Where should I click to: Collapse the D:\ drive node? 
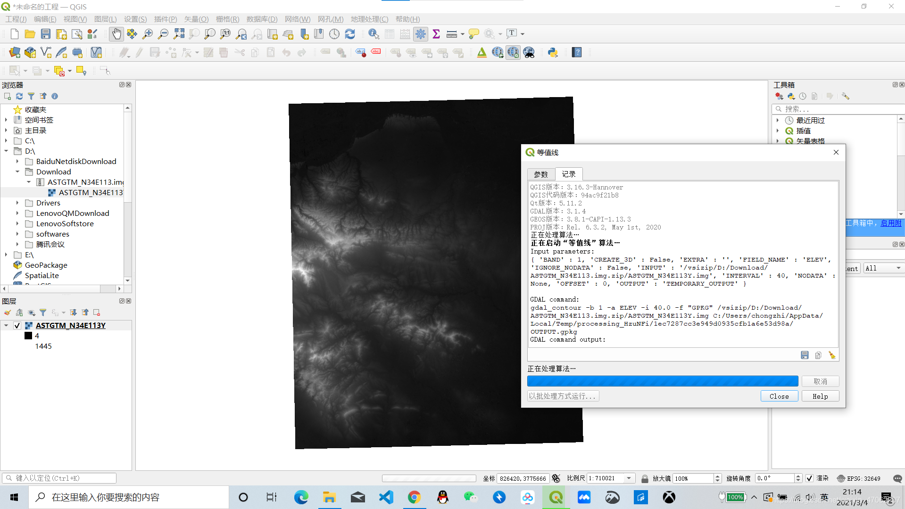[x=6, y=151]
